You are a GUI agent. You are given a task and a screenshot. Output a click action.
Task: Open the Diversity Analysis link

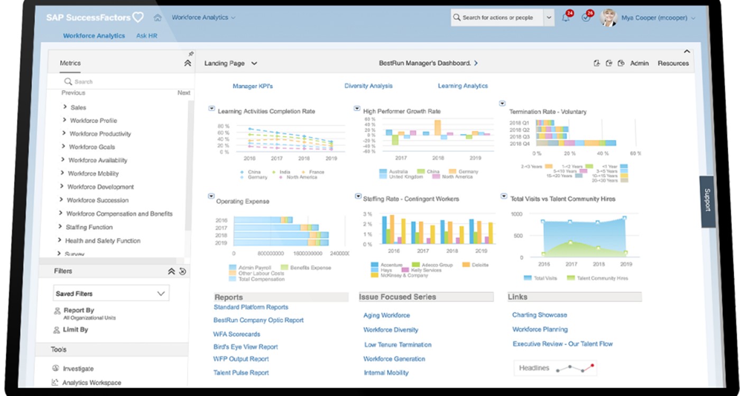pyautogui.click(x=368, y=86)
